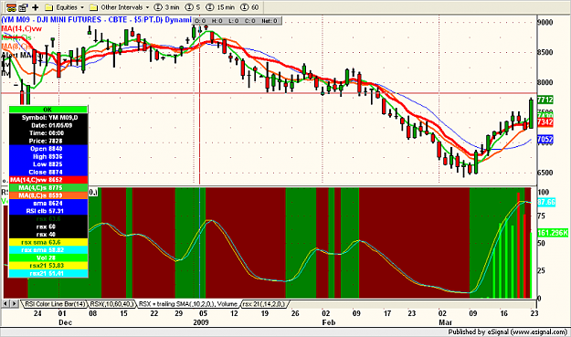Click the cyan 87.66 indicator value tag
This screenshot has width=571, height=337.
[545, 203]
